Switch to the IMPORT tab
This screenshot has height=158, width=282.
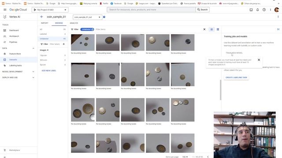coord(45,23)
